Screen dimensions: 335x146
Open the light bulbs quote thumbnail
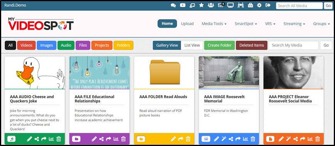[x=99, y=72]
